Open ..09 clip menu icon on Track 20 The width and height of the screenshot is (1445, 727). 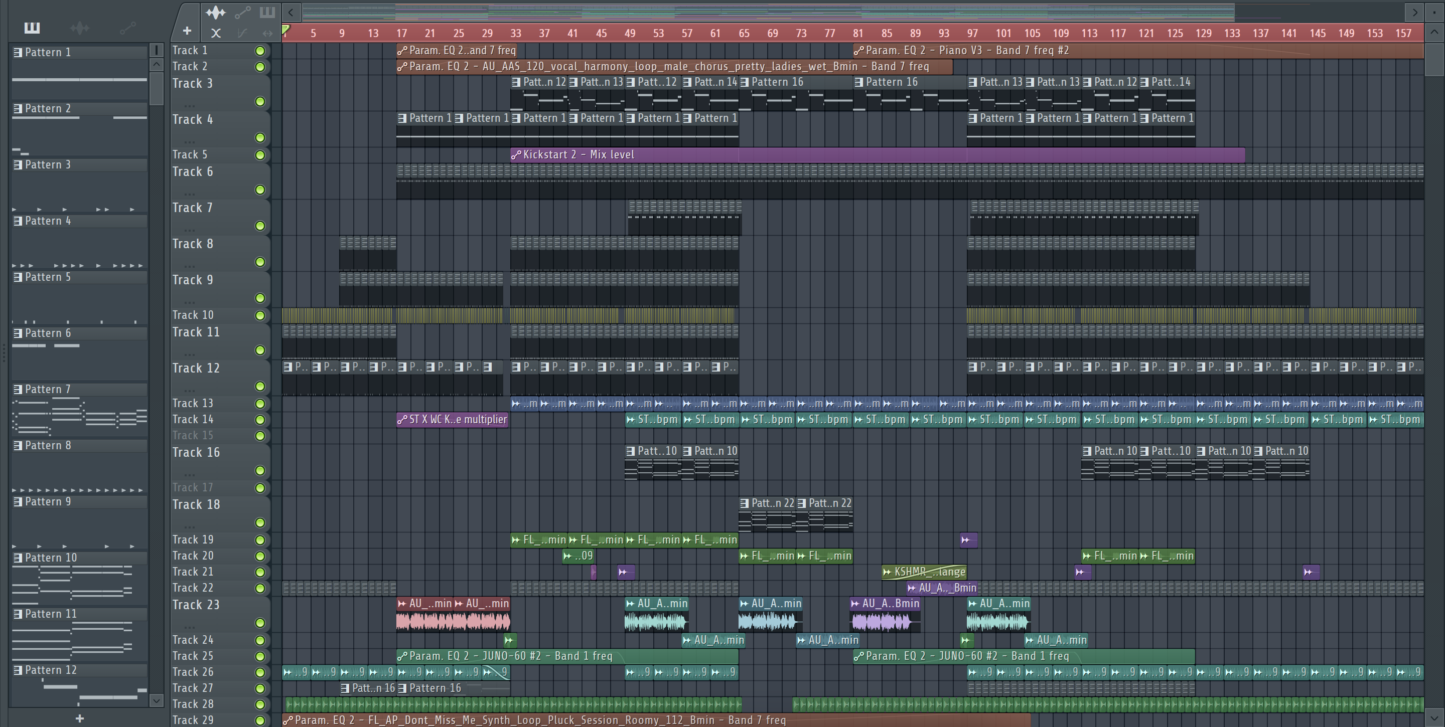tap(567, 556)
